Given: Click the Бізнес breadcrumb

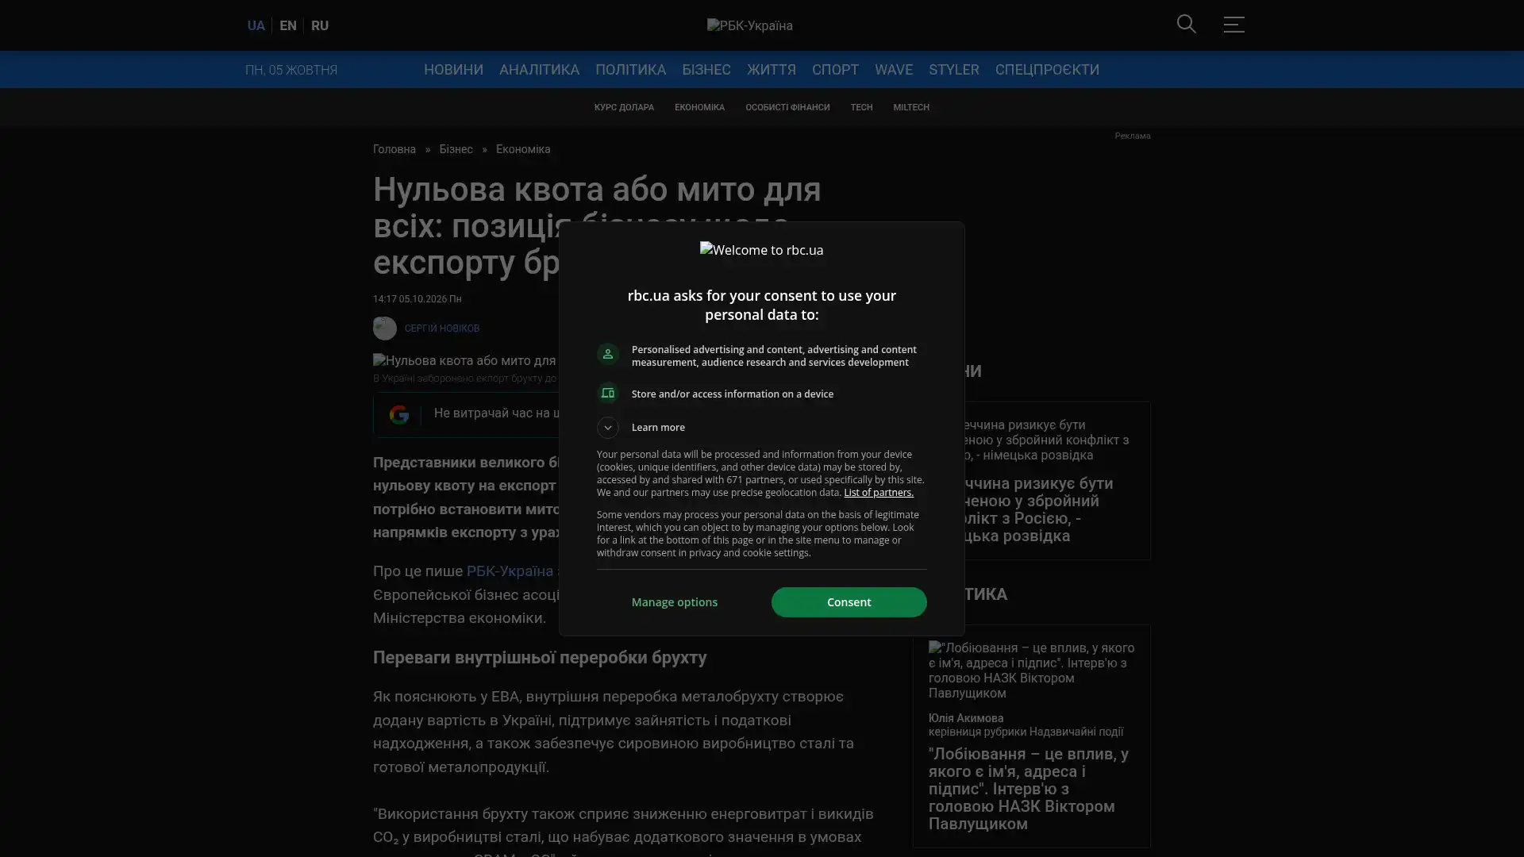Looking at the screenshot, I should (456, 149).
